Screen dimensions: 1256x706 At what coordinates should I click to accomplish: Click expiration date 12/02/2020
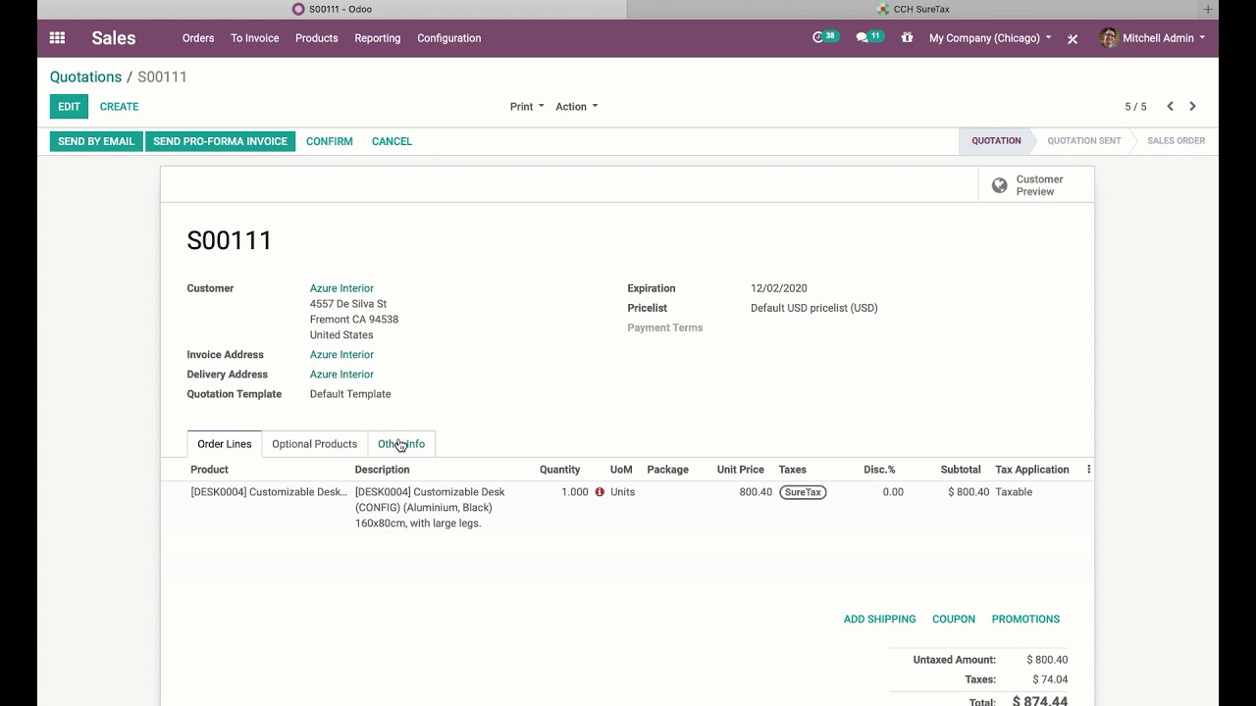779,288
